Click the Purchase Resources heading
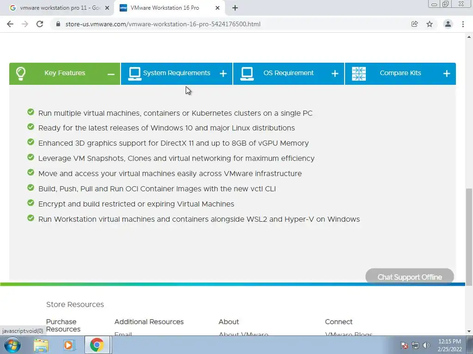Screen dimensions: 473x354 coord(63,325)
